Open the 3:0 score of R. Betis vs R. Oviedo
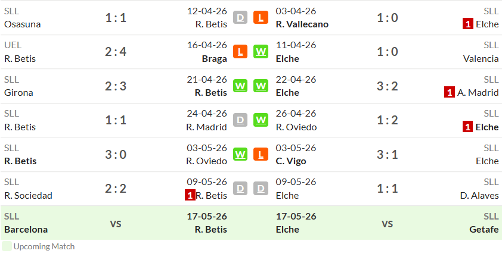502x260 pixels. pyautogui.click(x=116, y=155)
